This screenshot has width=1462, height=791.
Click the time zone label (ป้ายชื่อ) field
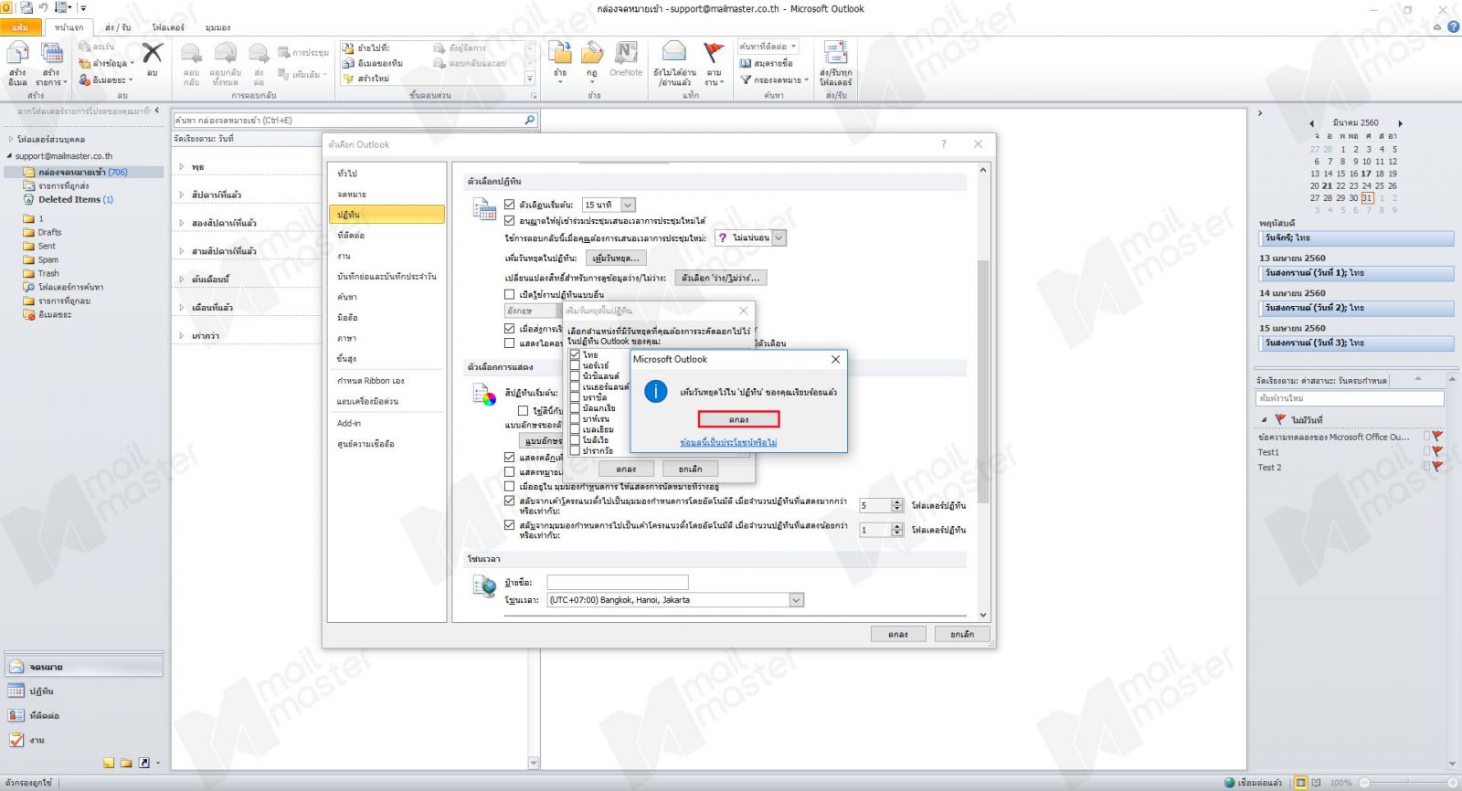617,582
